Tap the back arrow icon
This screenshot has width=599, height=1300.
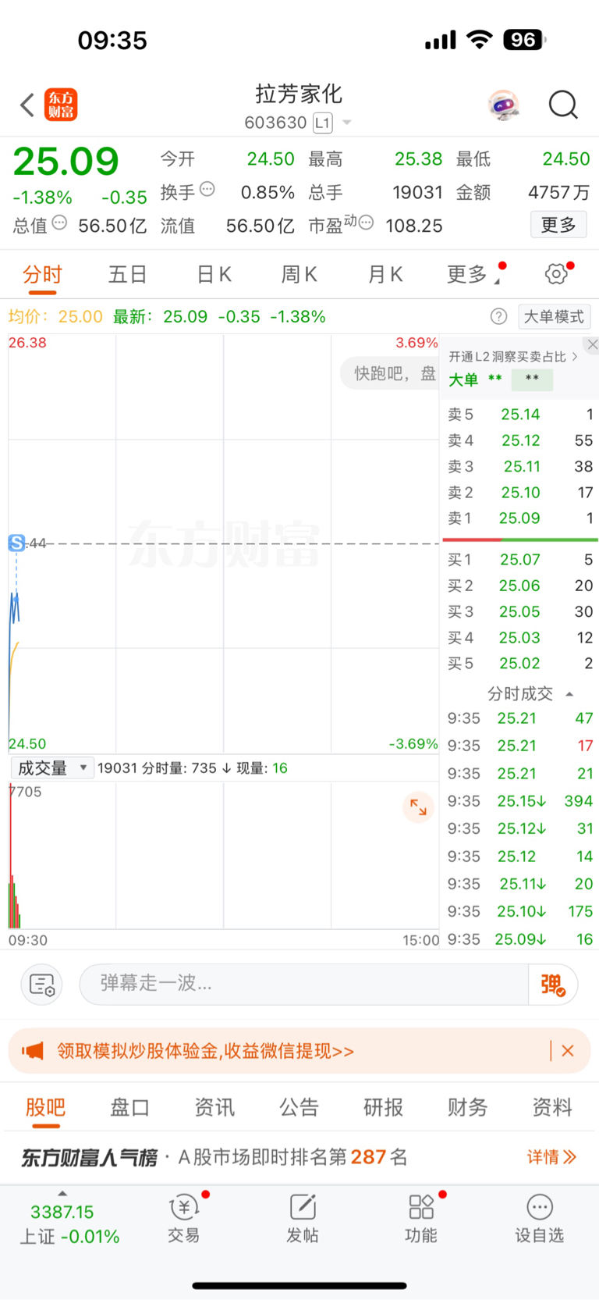pos(27,105)
